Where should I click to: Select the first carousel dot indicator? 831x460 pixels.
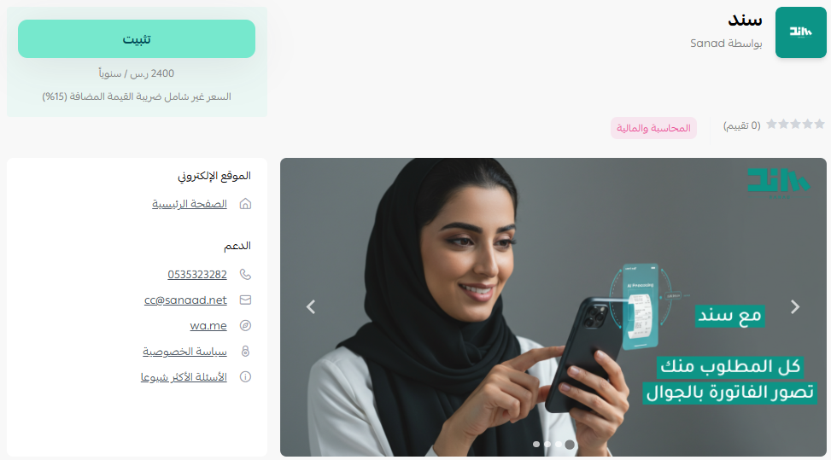[536, 444]
